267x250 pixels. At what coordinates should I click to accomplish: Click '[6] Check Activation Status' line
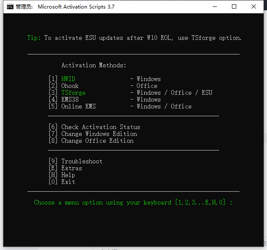coord(94,127)
